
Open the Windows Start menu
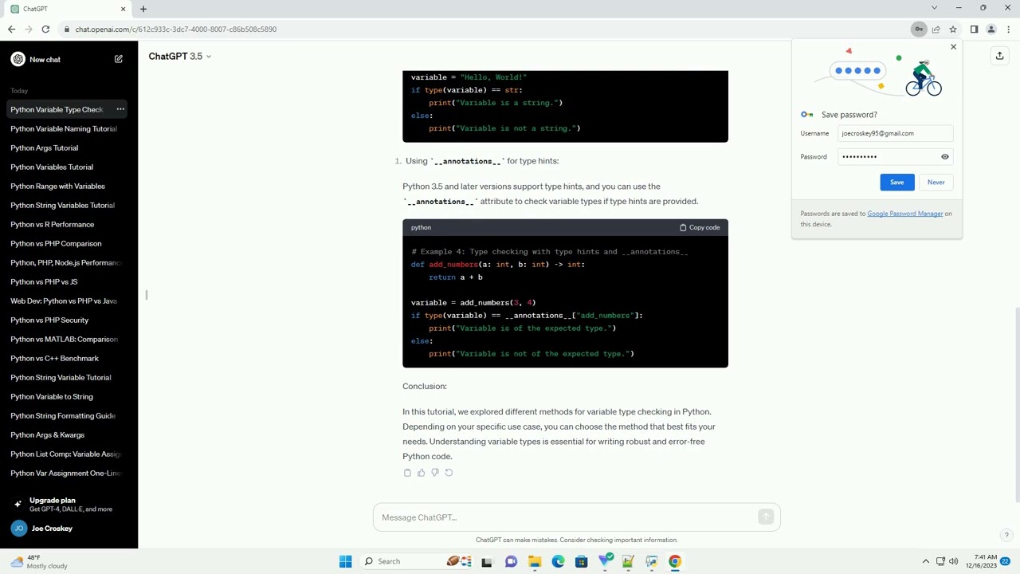(345, 561)
